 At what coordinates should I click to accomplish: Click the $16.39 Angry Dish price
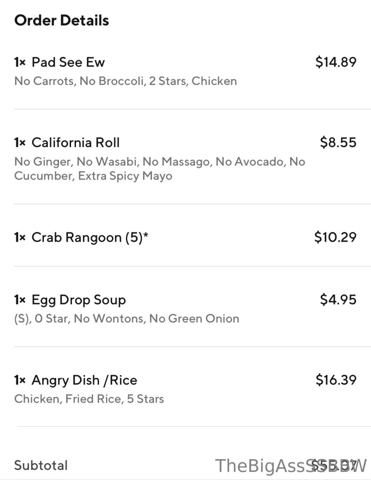[335, 380]
